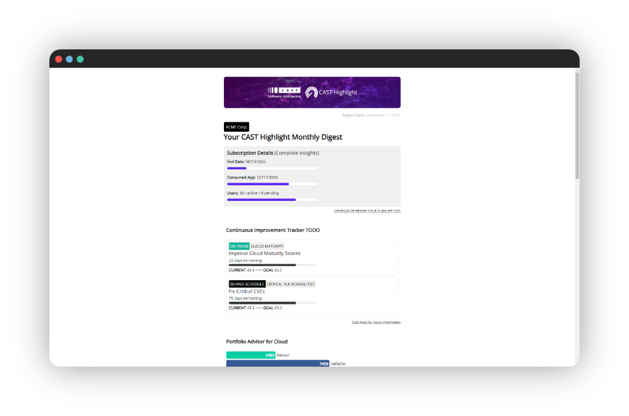Click the blue Refactor bar
The width and height of the screenshot is (629, 416).
click(x=277, y=363)
